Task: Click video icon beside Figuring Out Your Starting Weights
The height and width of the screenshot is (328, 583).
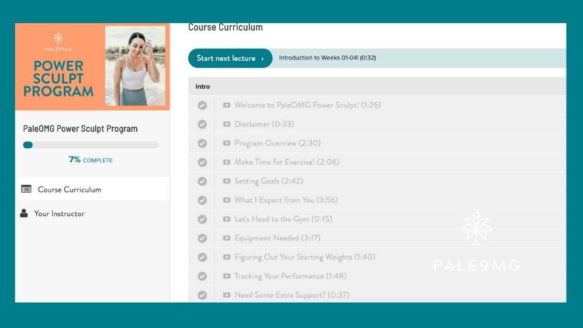Action: pyautogui.click(x=227, y=257)
